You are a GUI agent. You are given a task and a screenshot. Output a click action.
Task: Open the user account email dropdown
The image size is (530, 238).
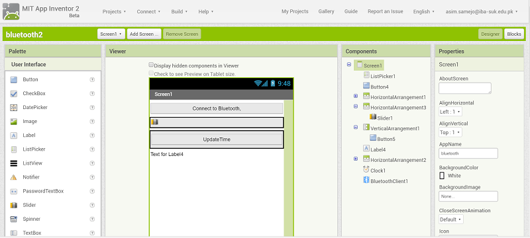point(482,11)
